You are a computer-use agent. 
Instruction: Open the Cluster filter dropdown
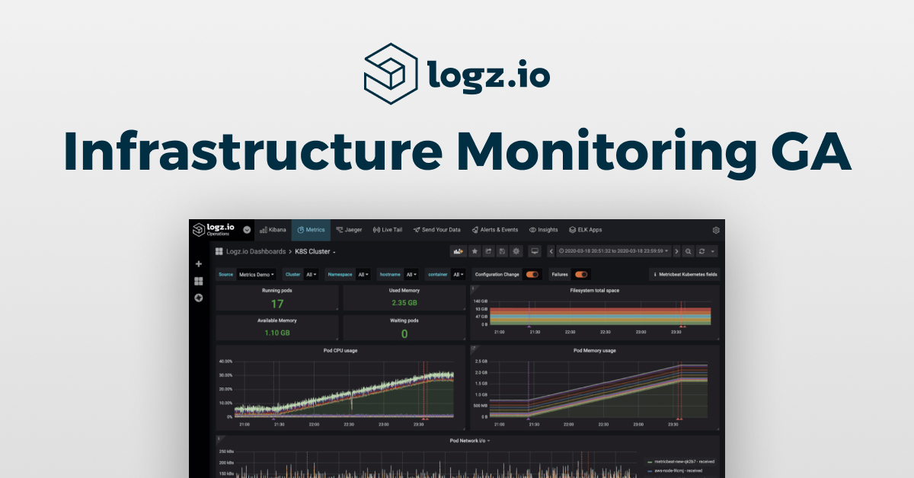point(311,274)
